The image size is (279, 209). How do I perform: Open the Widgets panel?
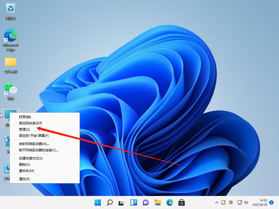133,202
